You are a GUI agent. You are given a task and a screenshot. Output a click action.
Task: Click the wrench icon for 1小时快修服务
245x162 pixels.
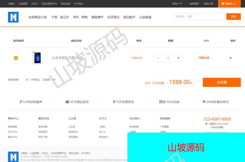pyautogui.click(x=21, y=102)
